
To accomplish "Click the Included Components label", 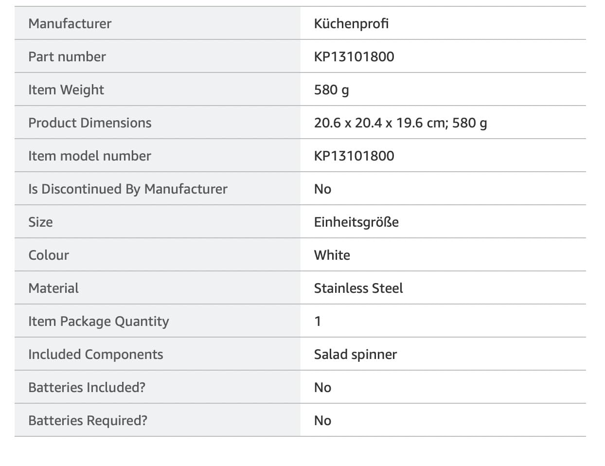I will tap(96, 355).
